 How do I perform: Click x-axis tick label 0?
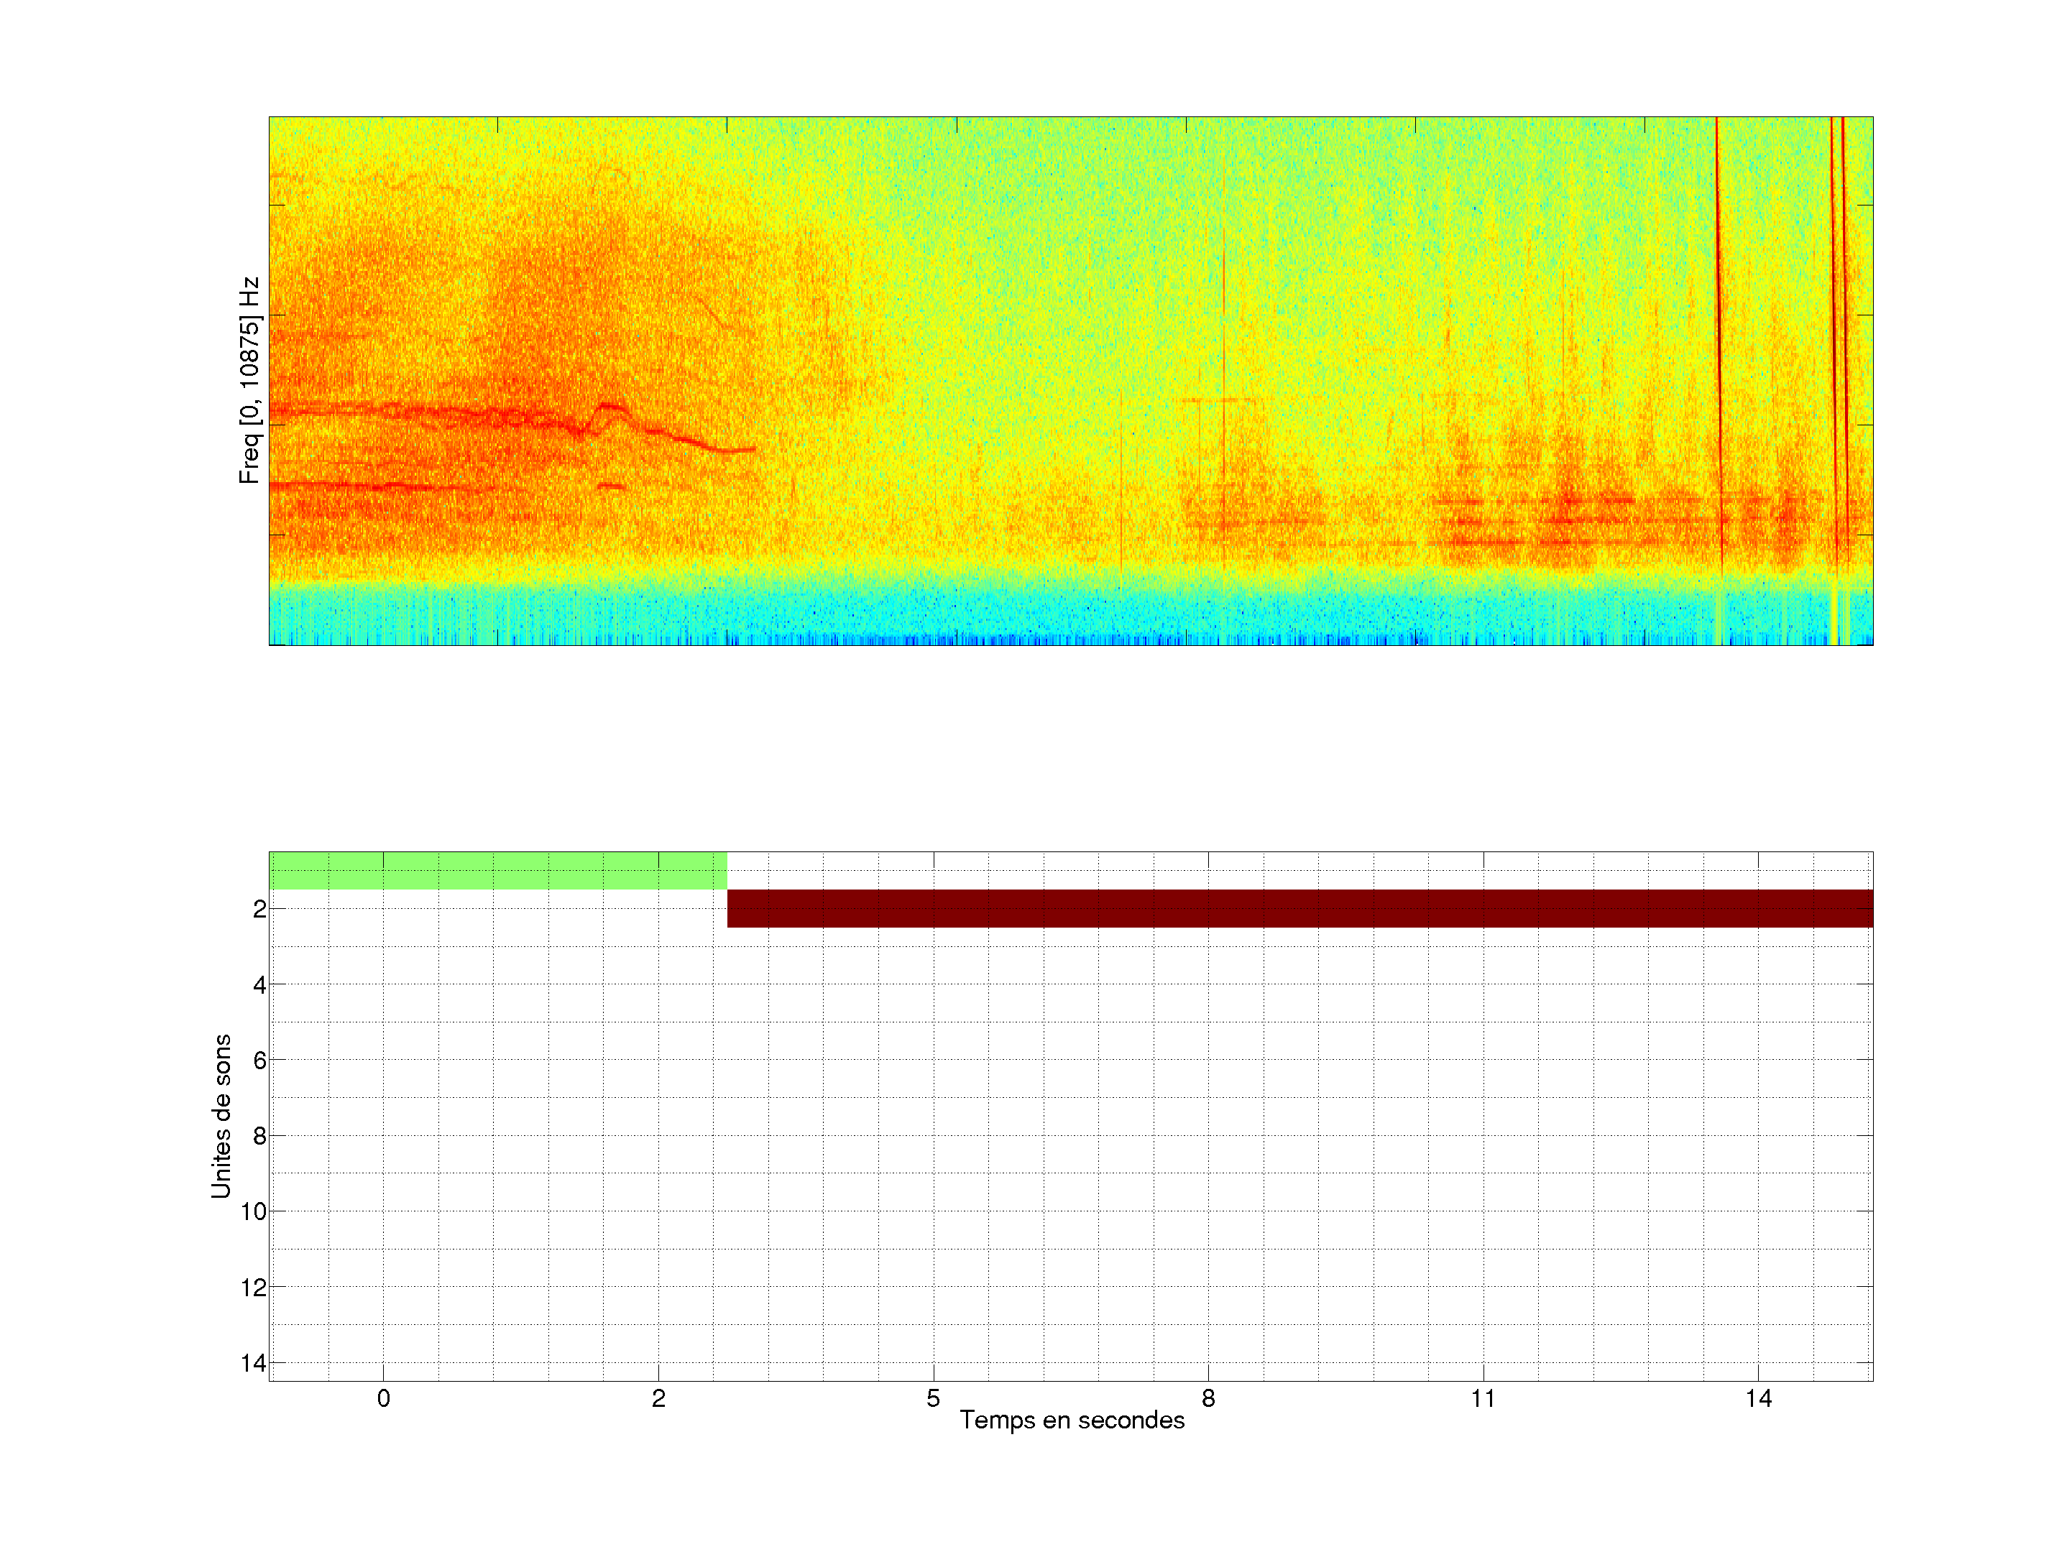point(384,1398)
